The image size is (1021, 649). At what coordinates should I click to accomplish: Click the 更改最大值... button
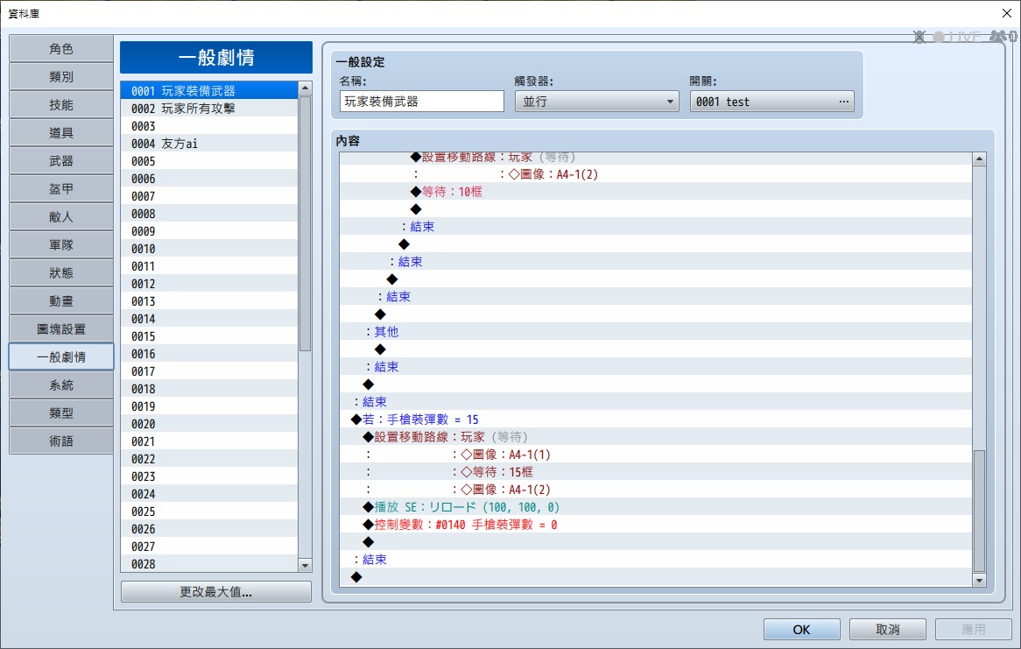(216, 592)
